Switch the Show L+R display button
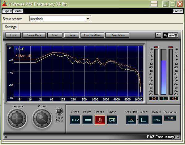Viewport: 185px width, 145px height. tap(112, 120)
